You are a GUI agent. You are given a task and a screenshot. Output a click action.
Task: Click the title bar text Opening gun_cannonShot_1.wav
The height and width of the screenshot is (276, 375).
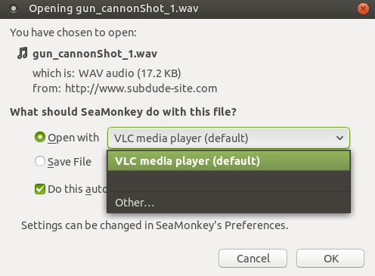click(113, 9)
